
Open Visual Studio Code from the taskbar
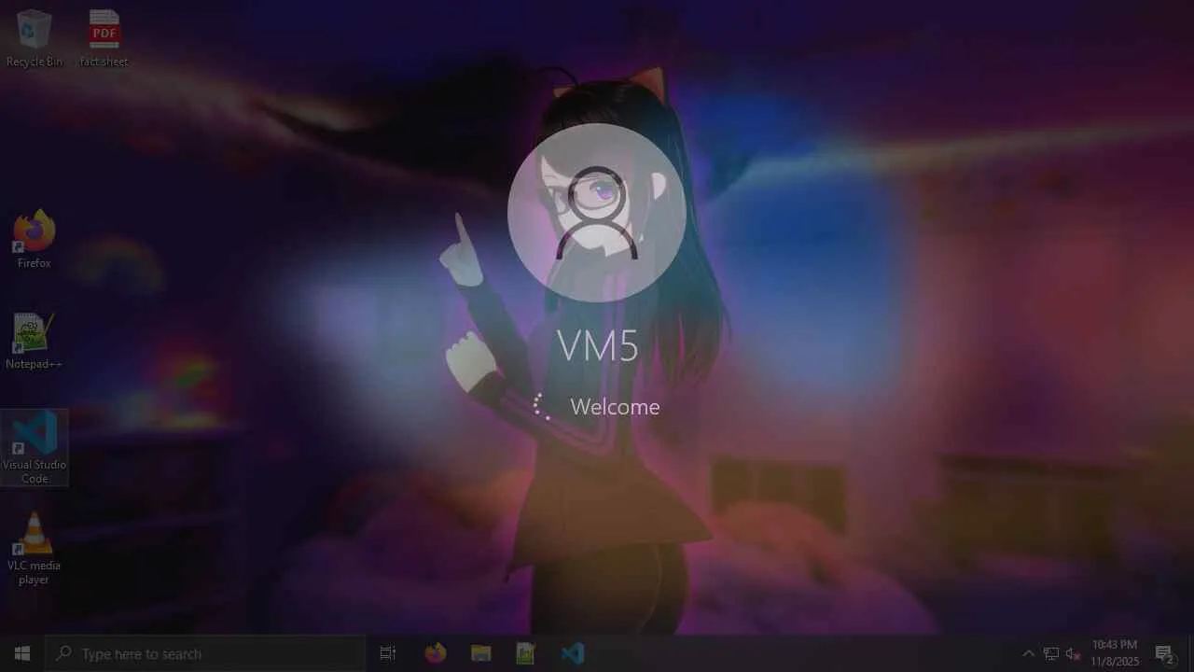572,653
